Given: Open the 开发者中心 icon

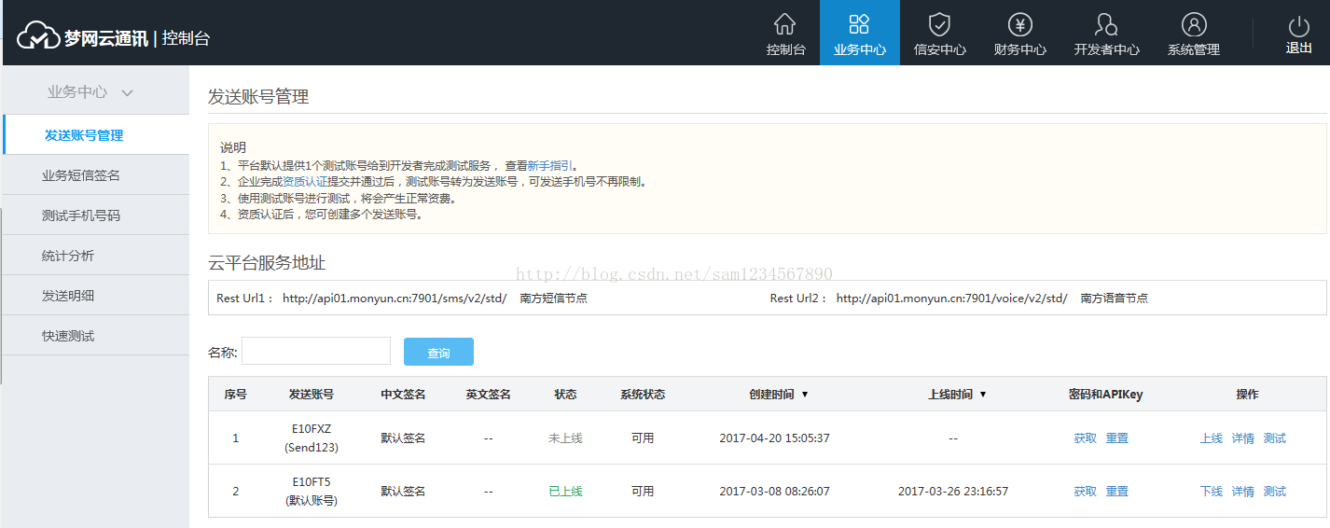Looking at the screenshot, I should [x=1106, y=24].
